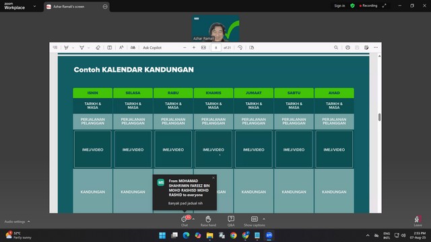Click the Sign in button

(x=339, y=6)
